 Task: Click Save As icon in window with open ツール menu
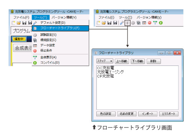[30, 23]
